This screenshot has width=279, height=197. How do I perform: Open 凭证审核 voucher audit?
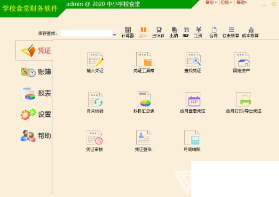coord(95,141)
